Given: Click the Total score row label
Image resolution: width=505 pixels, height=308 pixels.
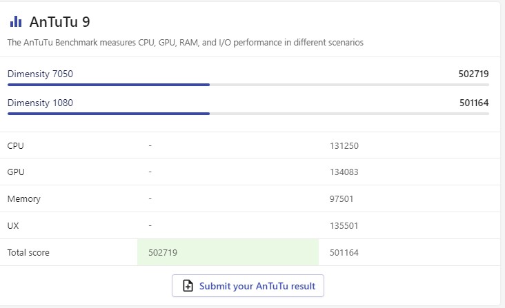Looking at the screenshot, I should coord(28,253).
